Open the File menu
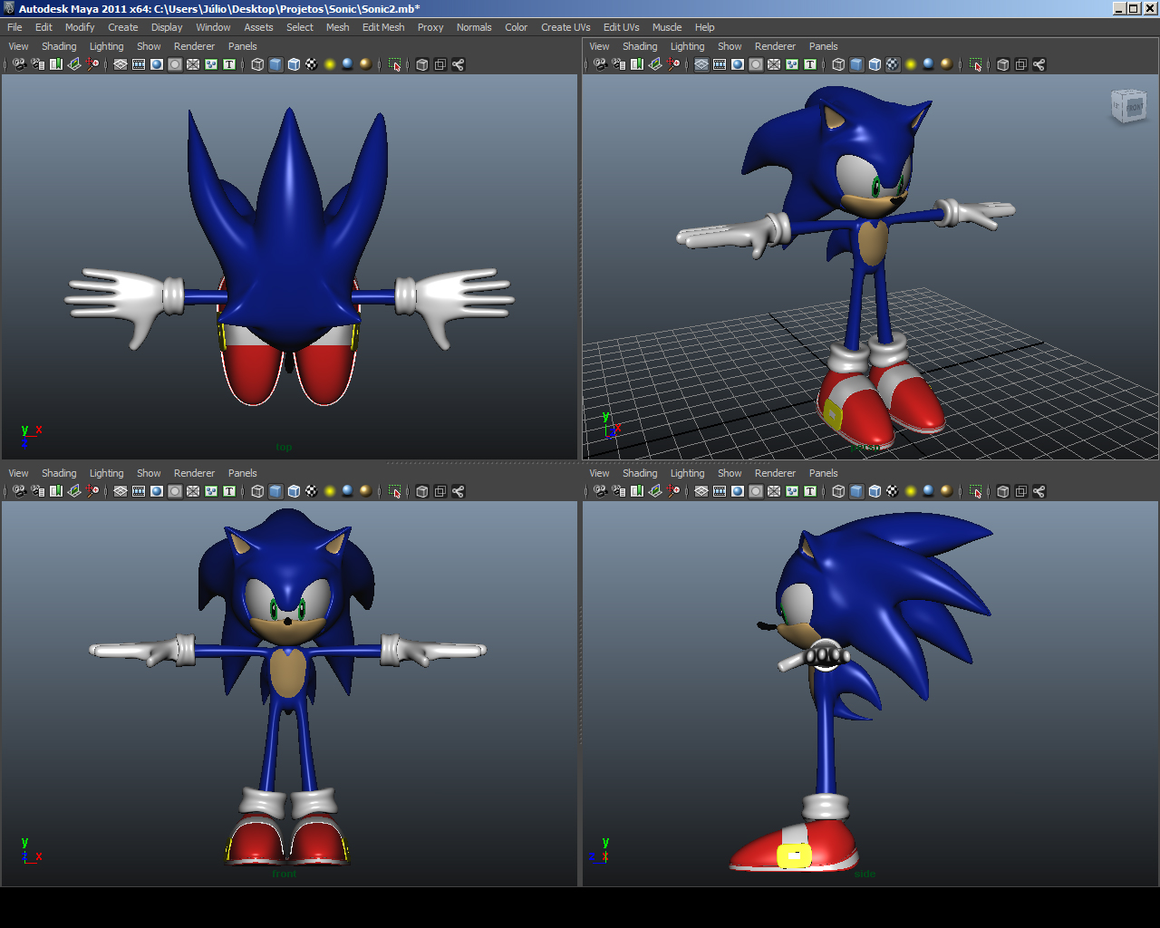The image size is (1160, 928). coord(14,27)
